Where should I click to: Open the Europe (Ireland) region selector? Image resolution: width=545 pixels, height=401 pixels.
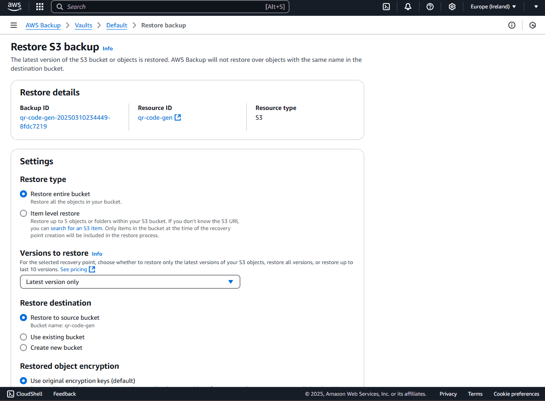pyautogui.click(x=493, y=7)
